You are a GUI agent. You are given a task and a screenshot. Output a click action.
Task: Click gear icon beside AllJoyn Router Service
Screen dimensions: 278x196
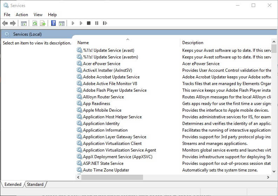pyautogui.click(x=80, y=97)
